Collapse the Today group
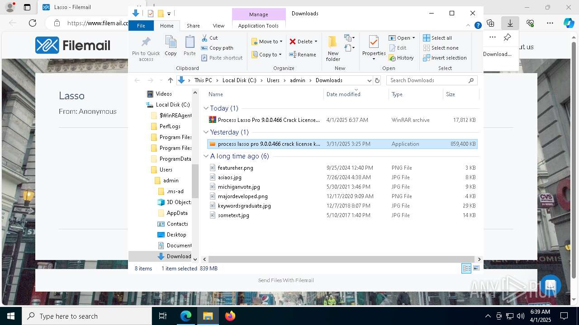 pos(206,108)
